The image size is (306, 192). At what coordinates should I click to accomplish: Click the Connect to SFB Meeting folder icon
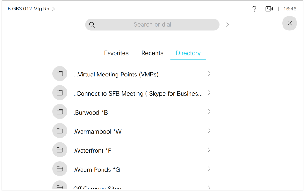pyautogui.click(x=60, y=93)
